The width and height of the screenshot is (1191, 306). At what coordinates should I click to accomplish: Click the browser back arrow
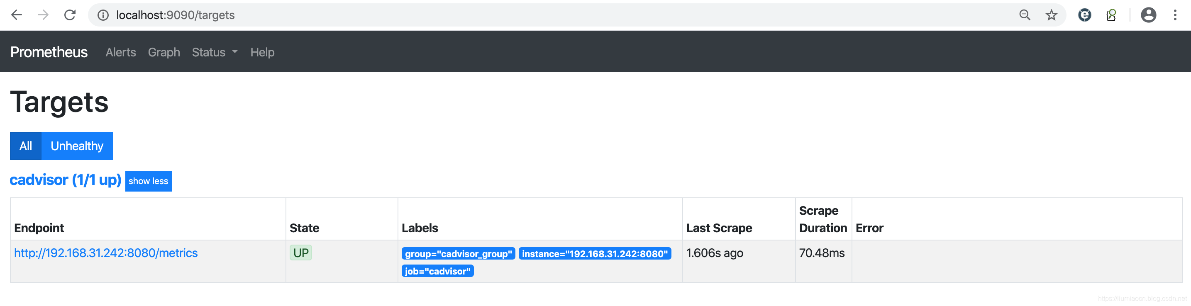tap(17, 15)
